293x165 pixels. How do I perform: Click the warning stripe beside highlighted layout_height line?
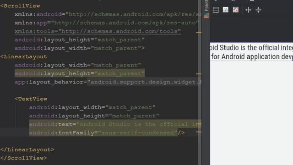click(199, 74)
